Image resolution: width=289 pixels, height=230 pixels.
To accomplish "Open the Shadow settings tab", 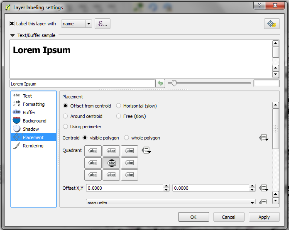I will 34,129.
